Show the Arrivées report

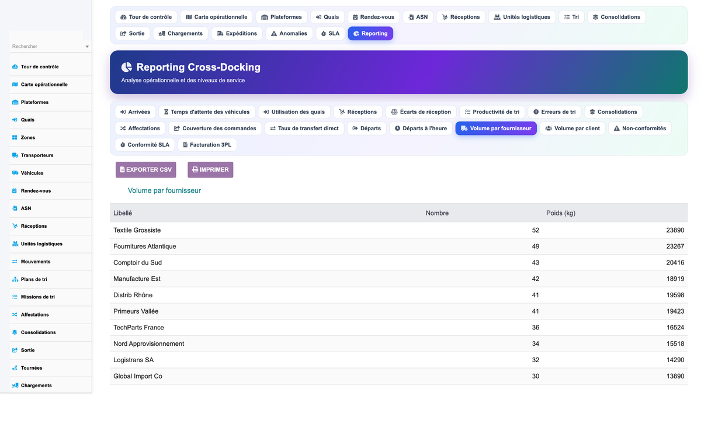[x=136, y=112]
